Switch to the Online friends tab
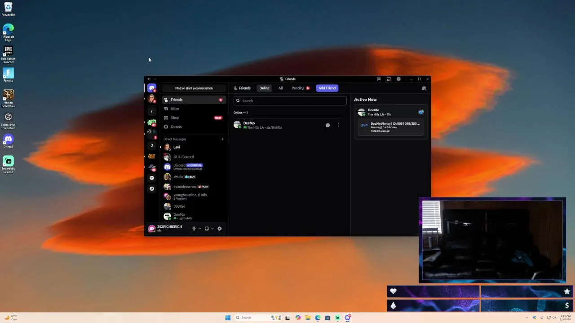The width and height of the screenshot is (575, 323). click(264, 88)
